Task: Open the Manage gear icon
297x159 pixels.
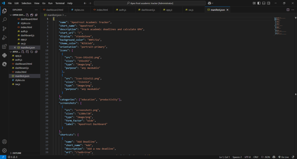Action: (4, 151)
